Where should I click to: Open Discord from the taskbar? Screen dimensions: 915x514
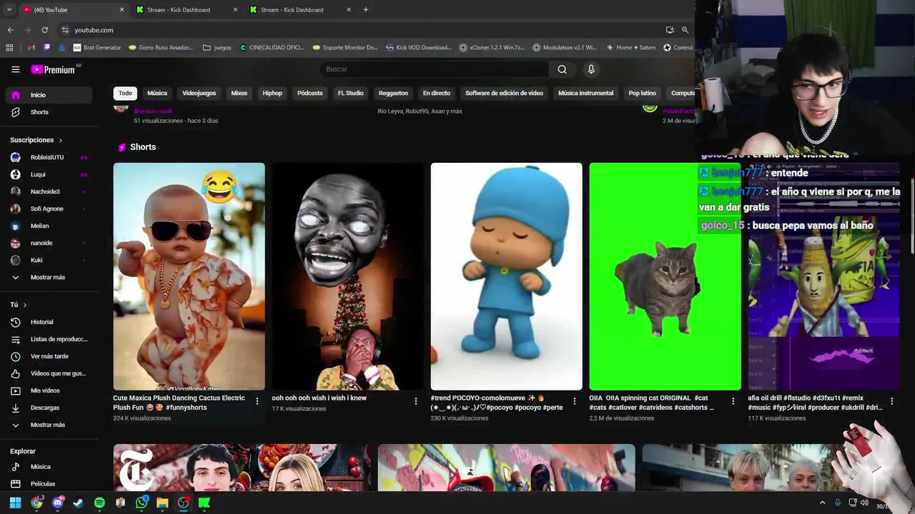tap(58, 503)
